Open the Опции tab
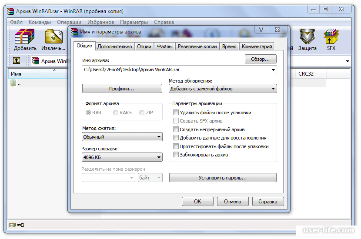Viewport: 361px width, 239px height. click(144, 46)
